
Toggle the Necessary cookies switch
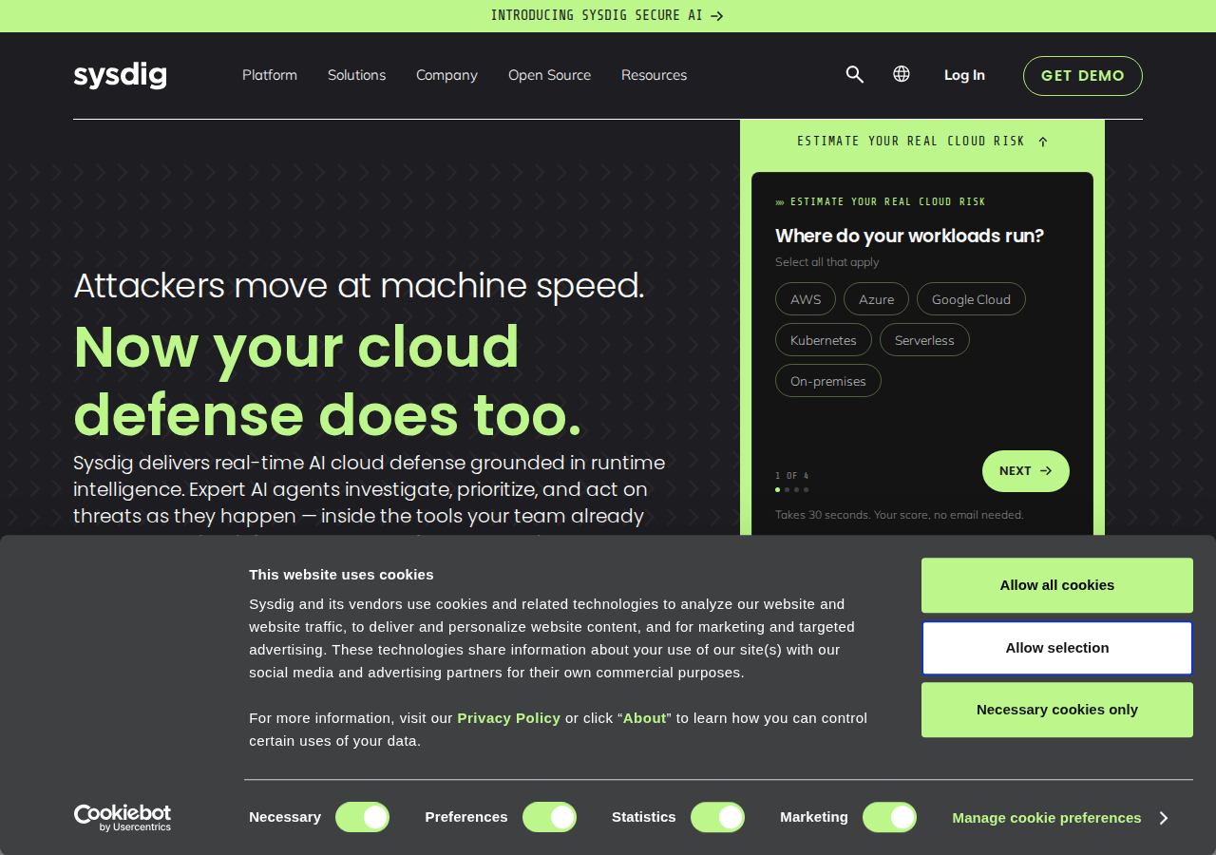(x=362, y=817)
